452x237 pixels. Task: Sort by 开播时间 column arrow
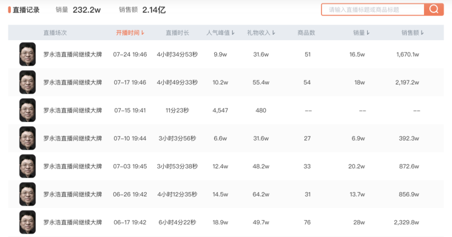tap(143, 33)
